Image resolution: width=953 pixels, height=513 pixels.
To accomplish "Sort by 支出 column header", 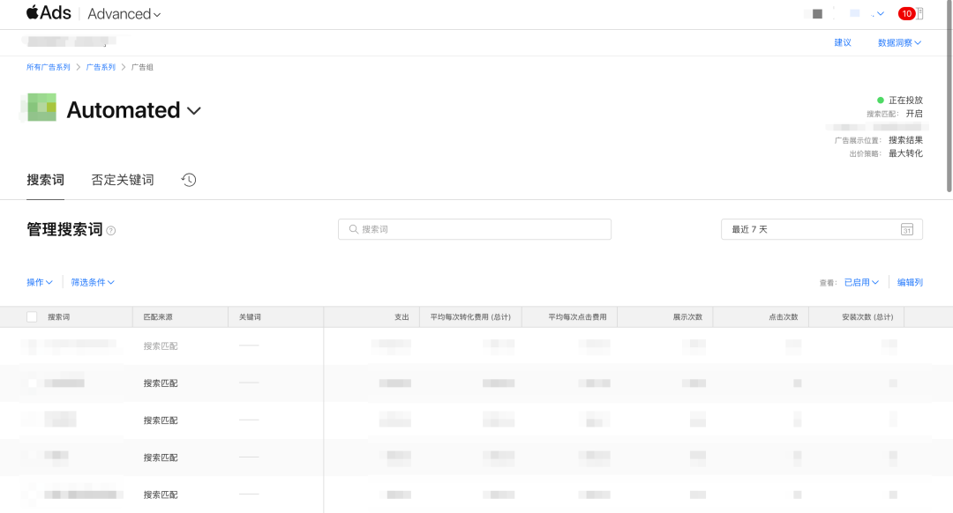I will (401, 317).
